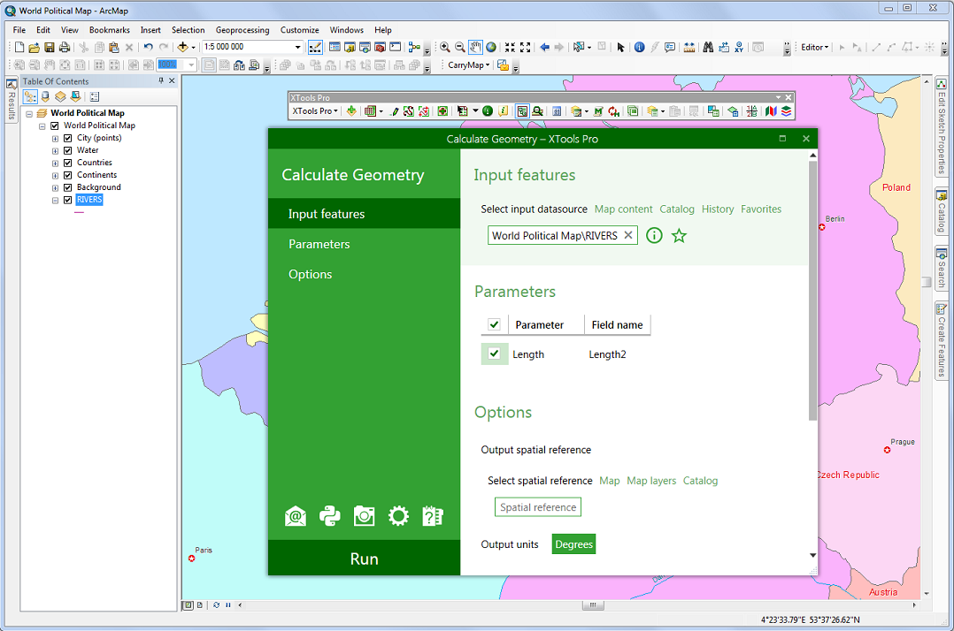The height and width of the screenshot is (631, 954).
Task: Remove the World Political Map\RIVERS datasource
Action: [x=628, y=235]
